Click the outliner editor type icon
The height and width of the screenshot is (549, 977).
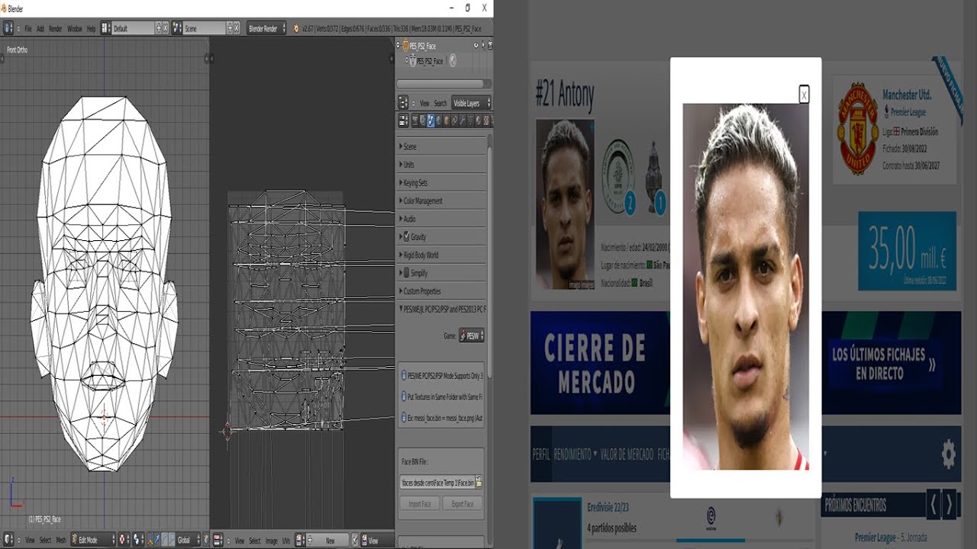[x=403, y=103]
